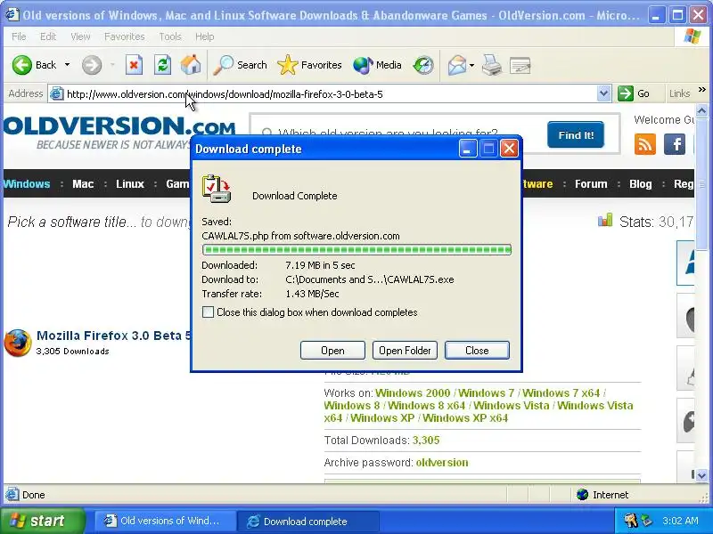Open the Windows XP x64 link

pyautogui.click(x=464, y=417)
